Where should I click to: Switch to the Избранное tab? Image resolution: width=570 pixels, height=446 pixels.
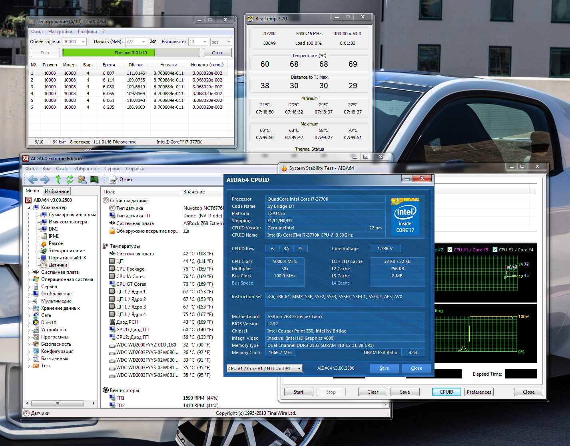(57, 191)
